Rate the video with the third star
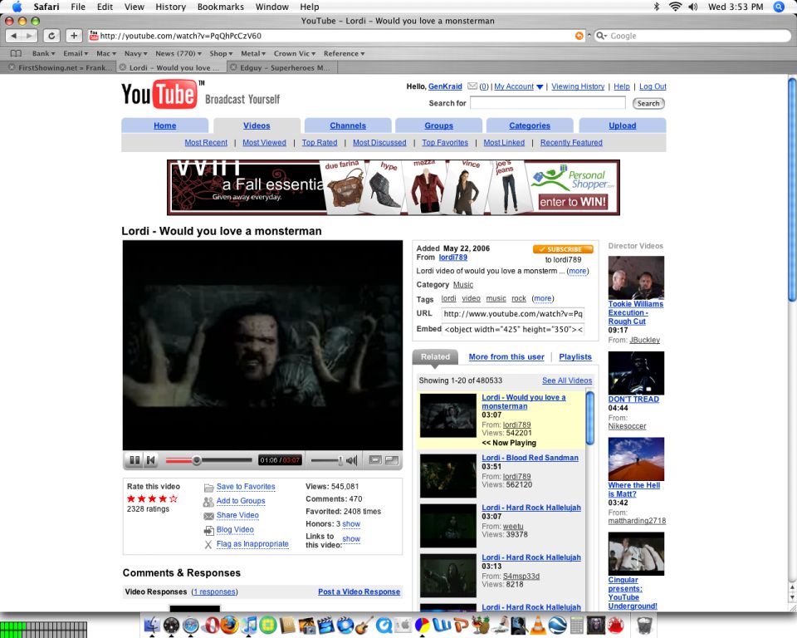 click(x=152, y=498)
